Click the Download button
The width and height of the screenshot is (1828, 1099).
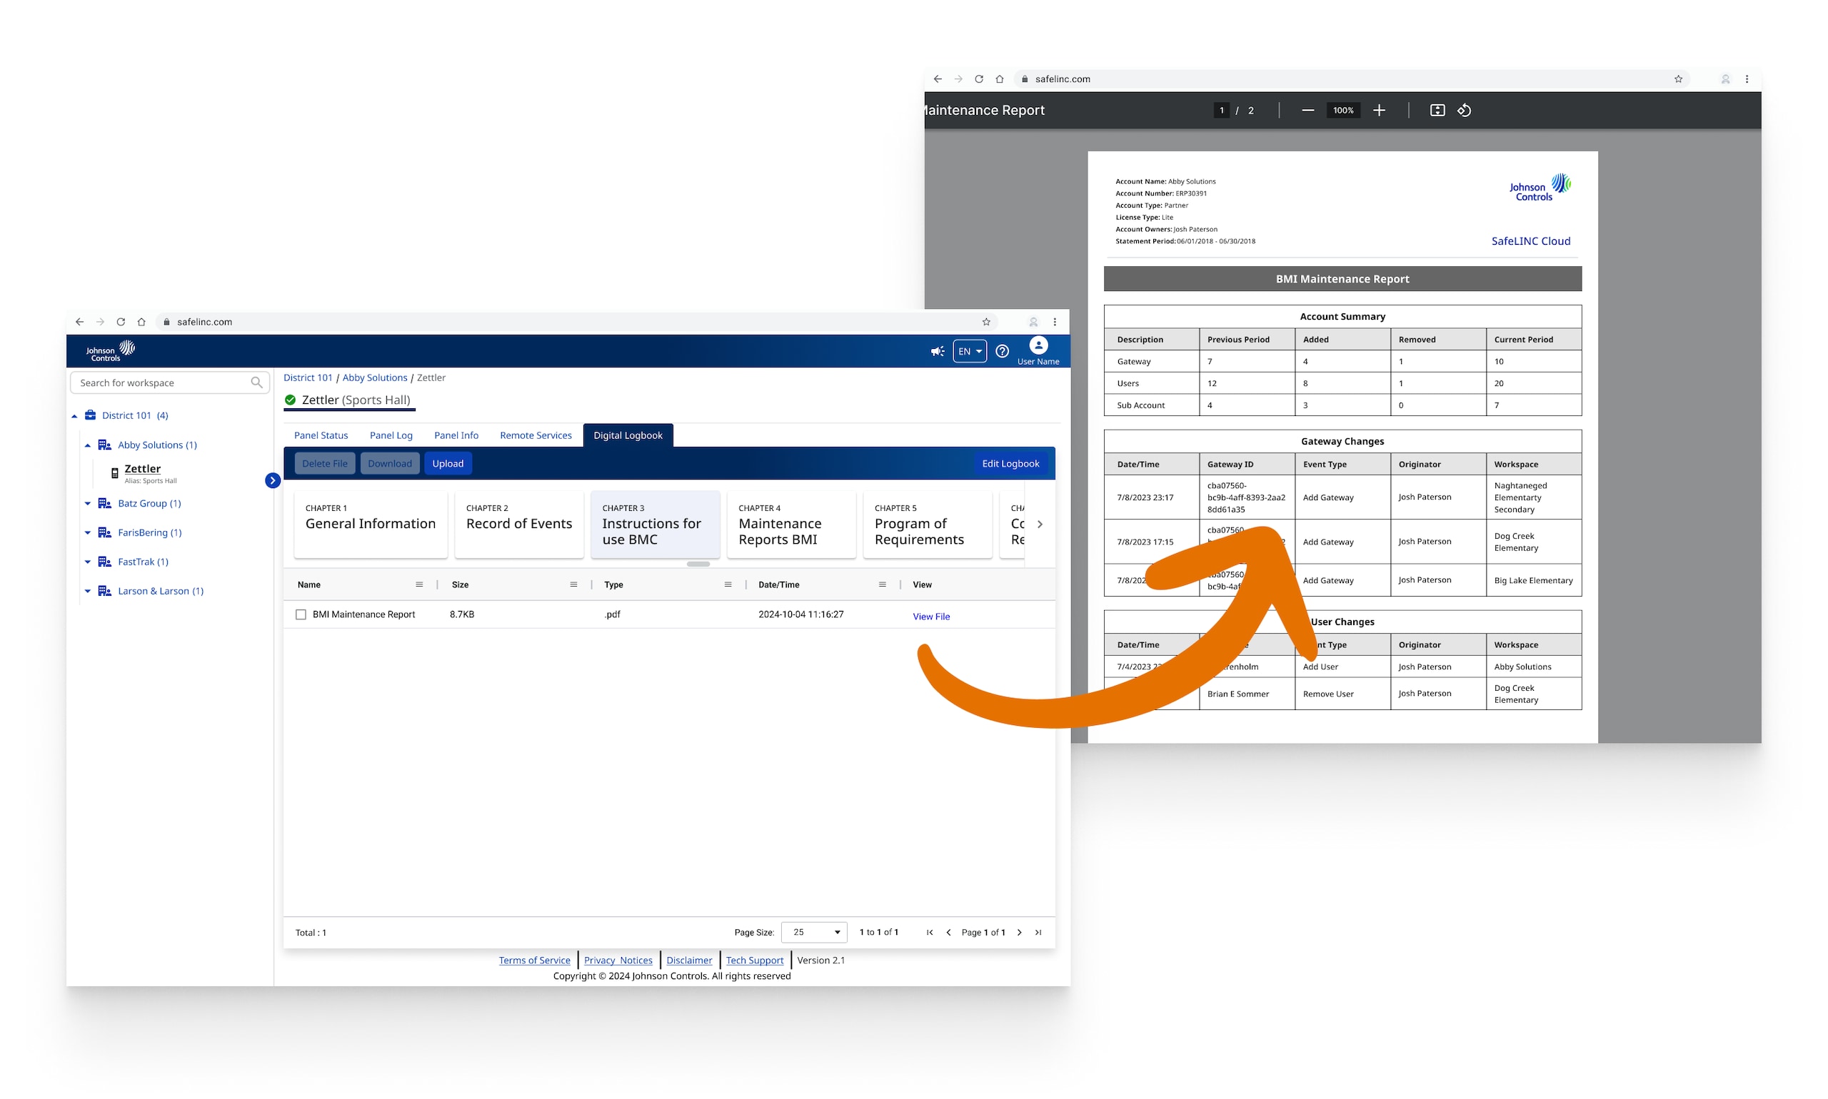point(390,464)
